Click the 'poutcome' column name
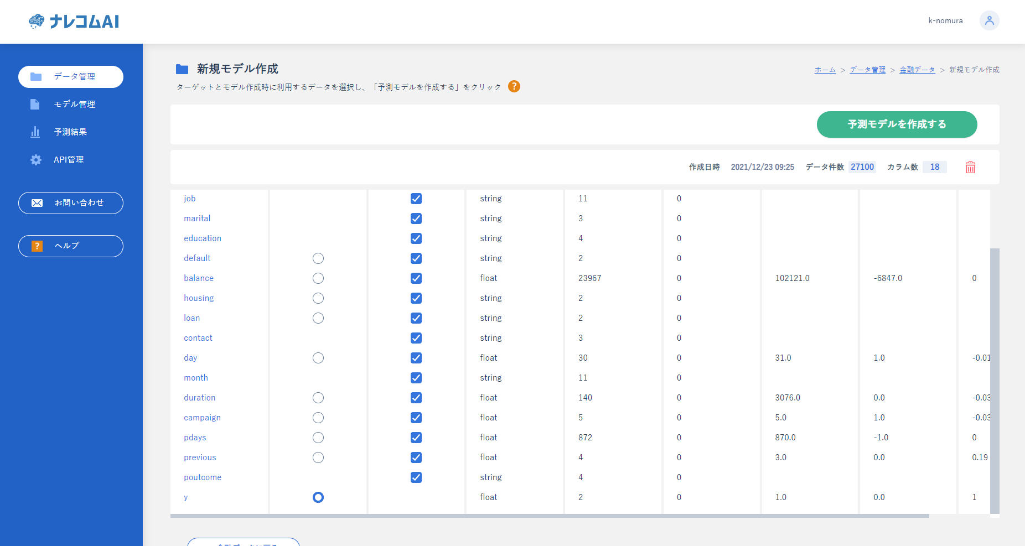 coord(203,477)
